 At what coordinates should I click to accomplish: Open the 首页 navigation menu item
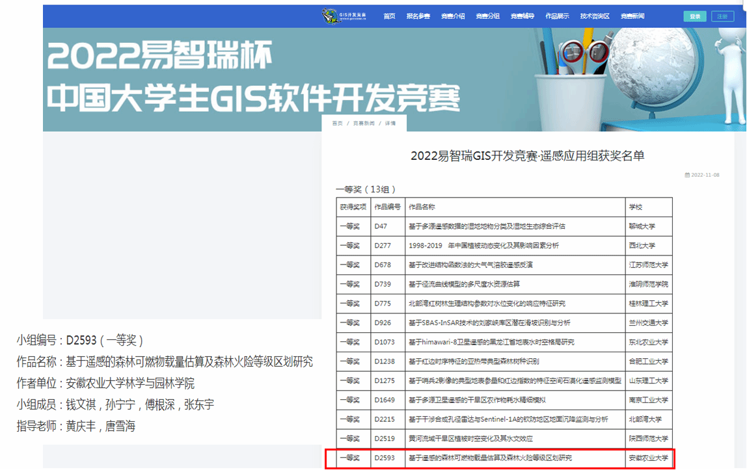click(x=389, y=16)
